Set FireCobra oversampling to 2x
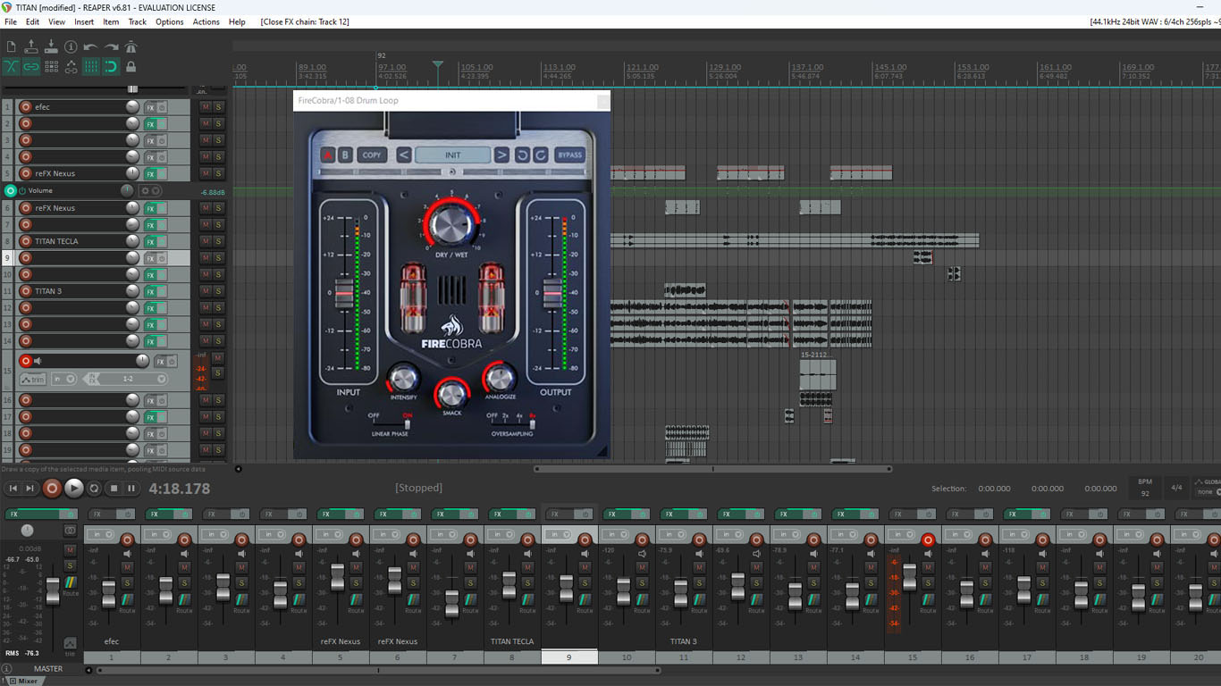The height and width of the screenshot is (686, 1221). point(505,416)
